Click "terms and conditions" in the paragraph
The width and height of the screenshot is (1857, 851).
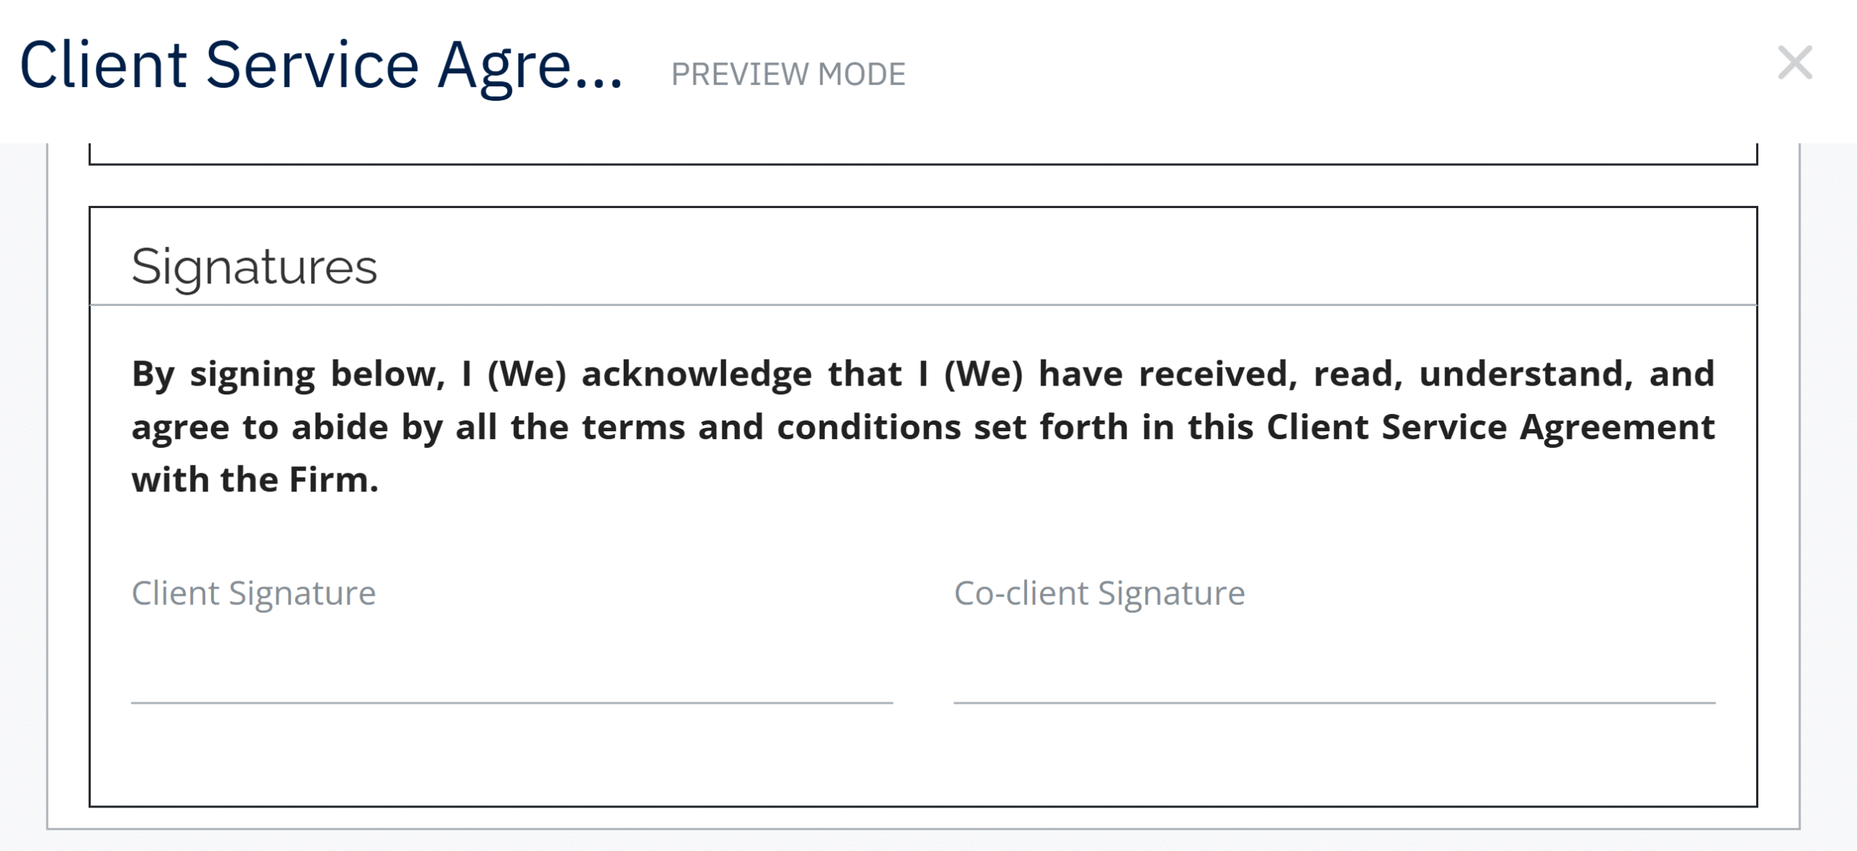[772, 427]
